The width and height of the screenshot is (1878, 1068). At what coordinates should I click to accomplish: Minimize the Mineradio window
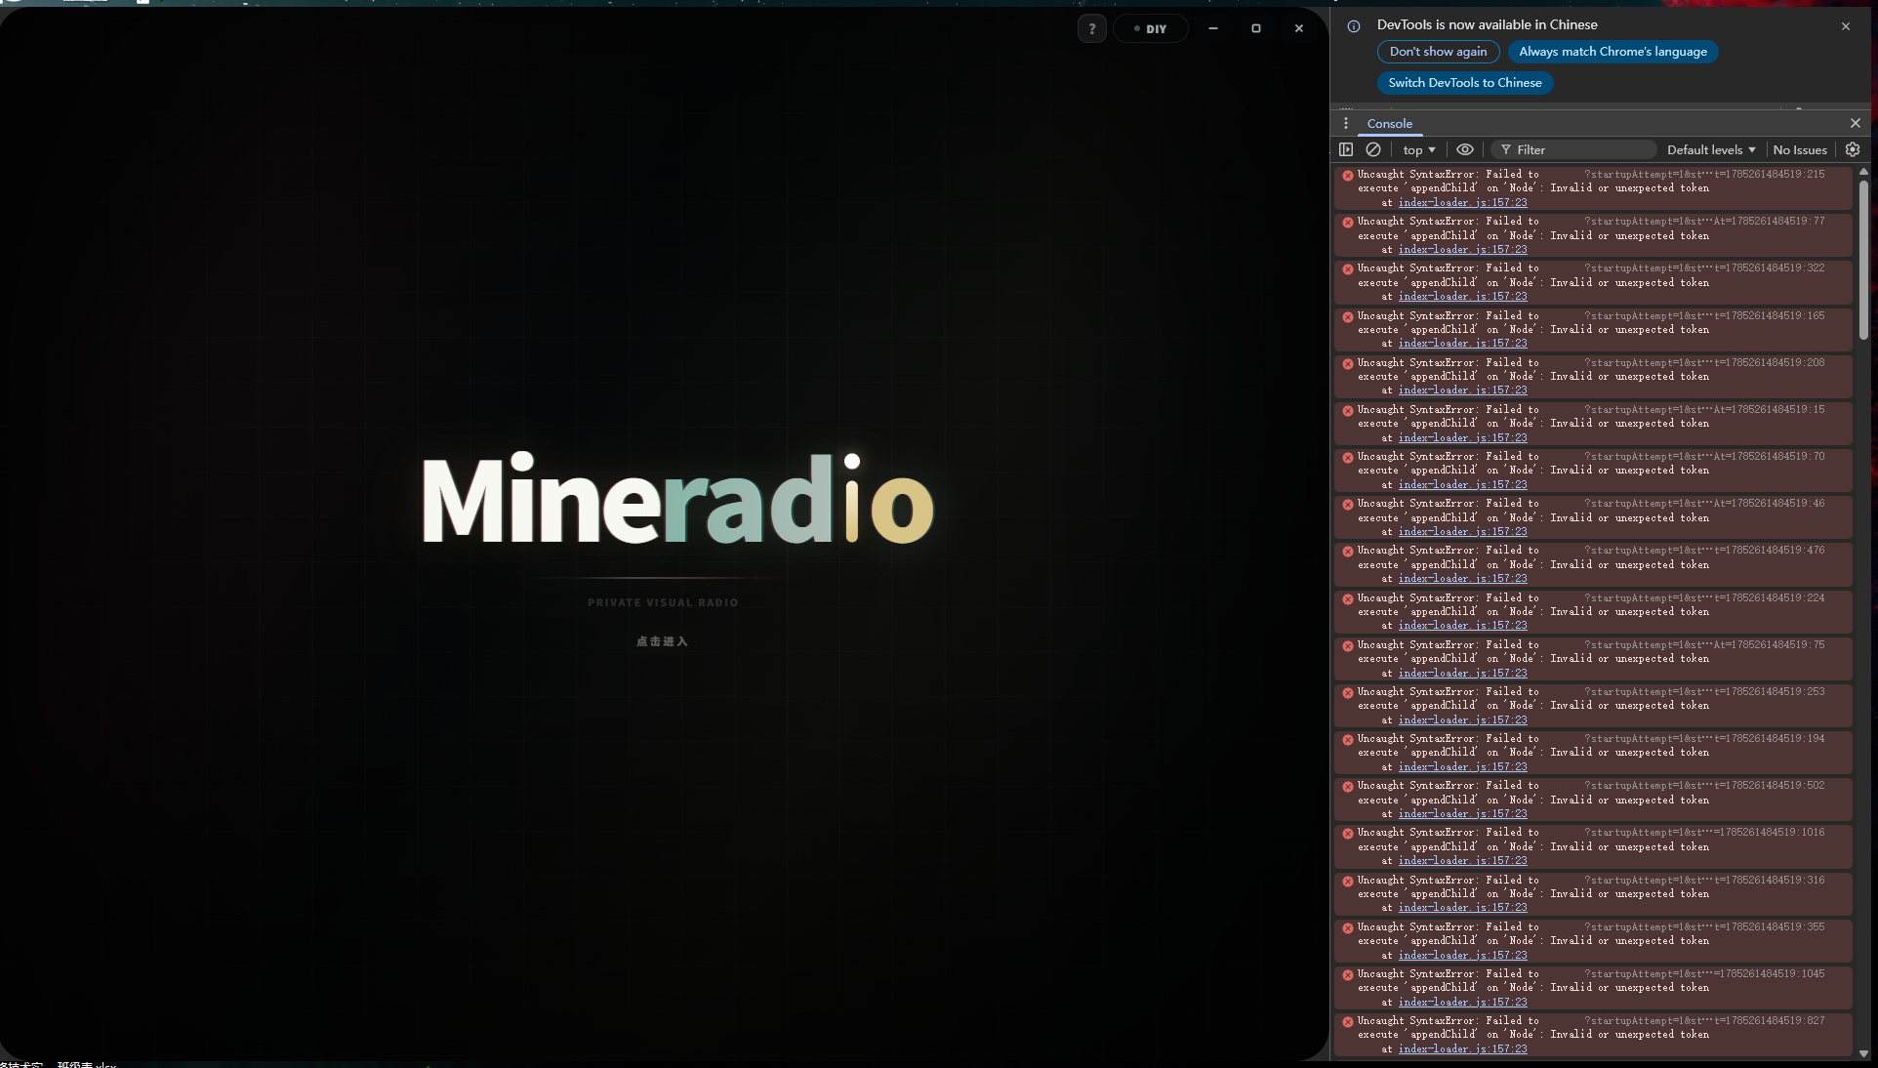1213,29
